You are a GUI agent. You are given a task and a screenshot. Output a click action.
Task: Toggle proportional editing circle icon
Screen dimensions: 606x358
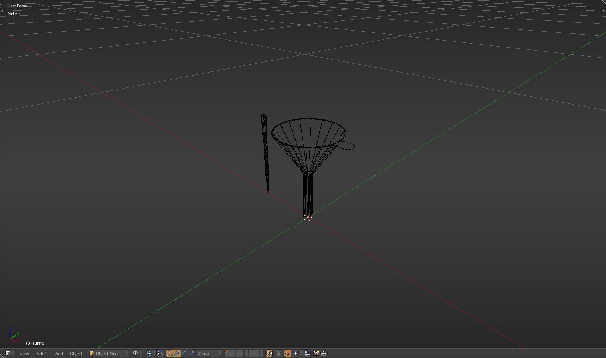tap(278, 353)
